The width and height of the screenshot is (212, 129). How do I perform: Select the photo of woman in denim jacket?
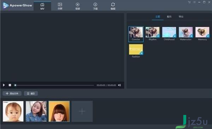pyautogui.click(x=36, y=111)
